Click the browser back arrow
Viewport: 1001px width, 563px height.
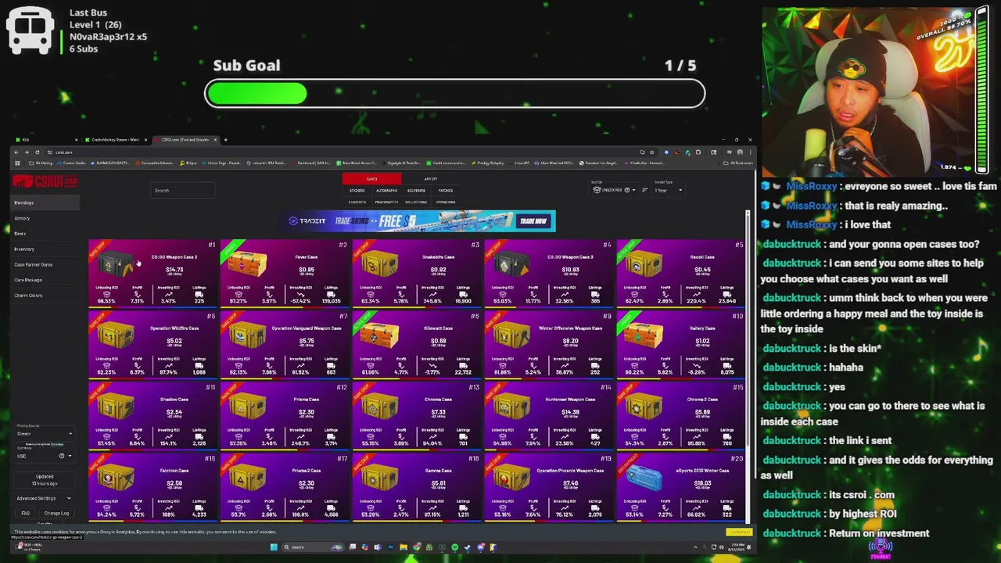coord(16,152)
